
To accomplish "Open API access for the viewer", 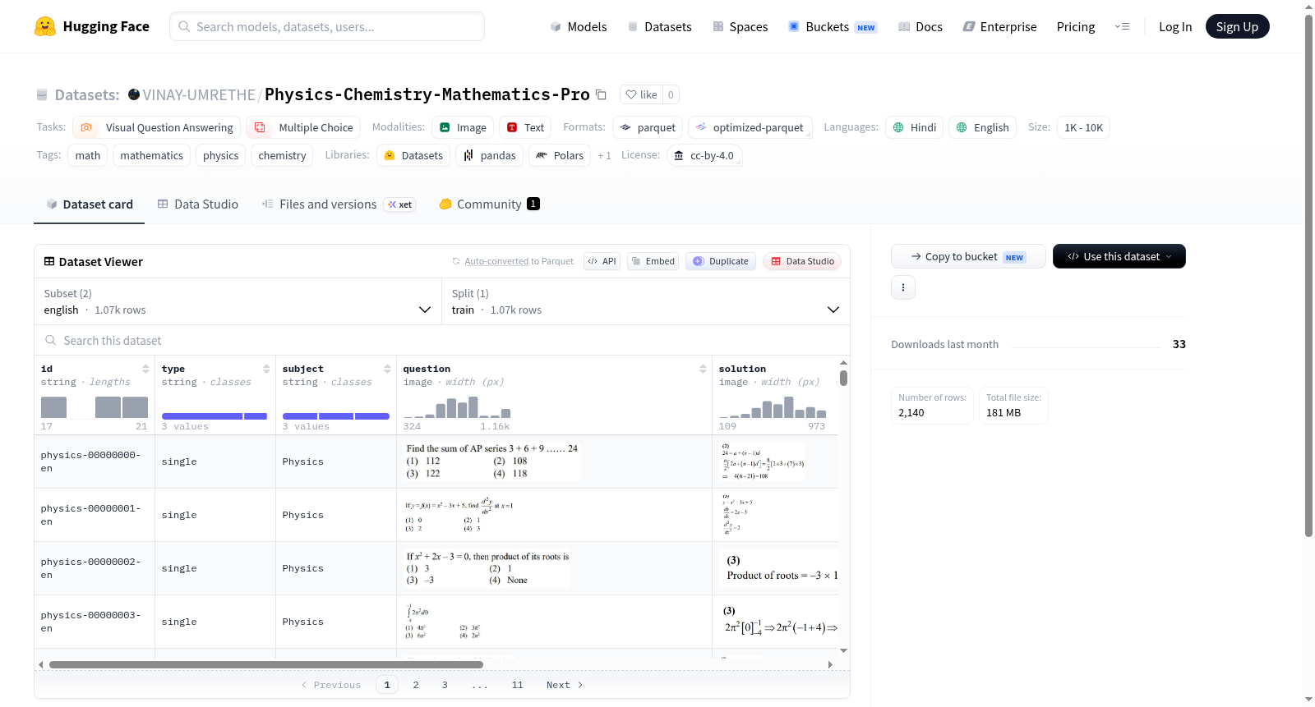I will pyautogui.click(x=602, y=261).
